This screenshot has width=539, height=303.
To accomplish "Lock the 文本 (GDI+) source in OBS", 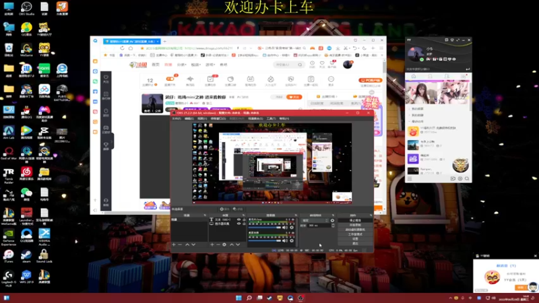I will pyautogui.click(x=244, y=220).
